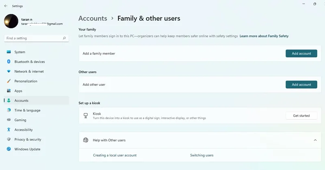Viewport: 325px width, 170px height.
Task: Select the Gaming controller icon
Action: [x=9, y=120]
